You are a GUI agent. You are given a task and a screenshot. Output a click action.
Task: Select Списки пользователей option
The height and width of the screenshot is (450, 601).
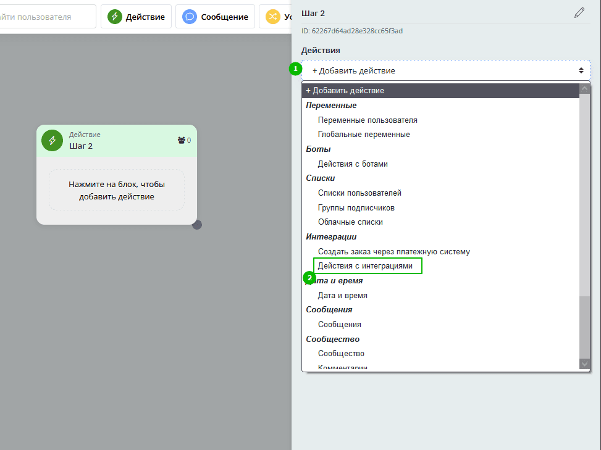tap(359, 193)
